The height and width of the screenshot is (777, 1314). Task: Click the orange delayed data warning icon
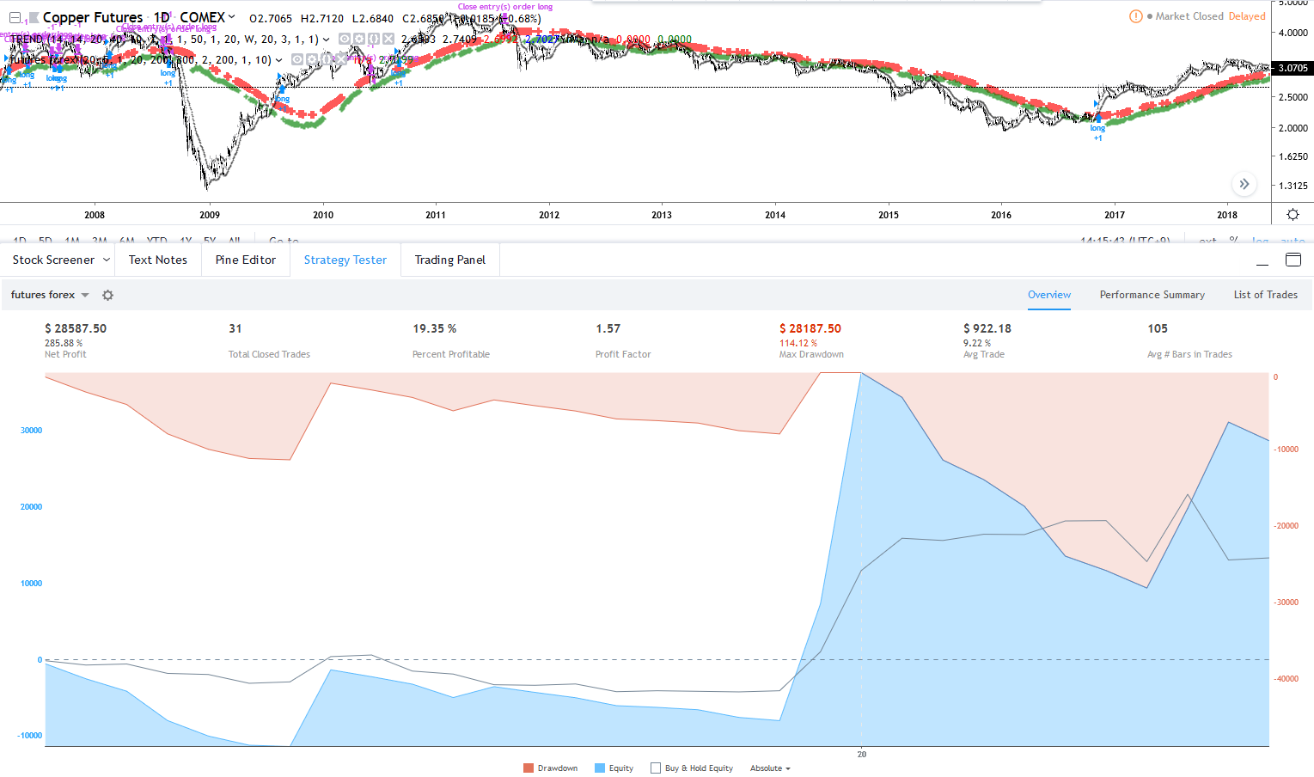tap(1135, 16)
